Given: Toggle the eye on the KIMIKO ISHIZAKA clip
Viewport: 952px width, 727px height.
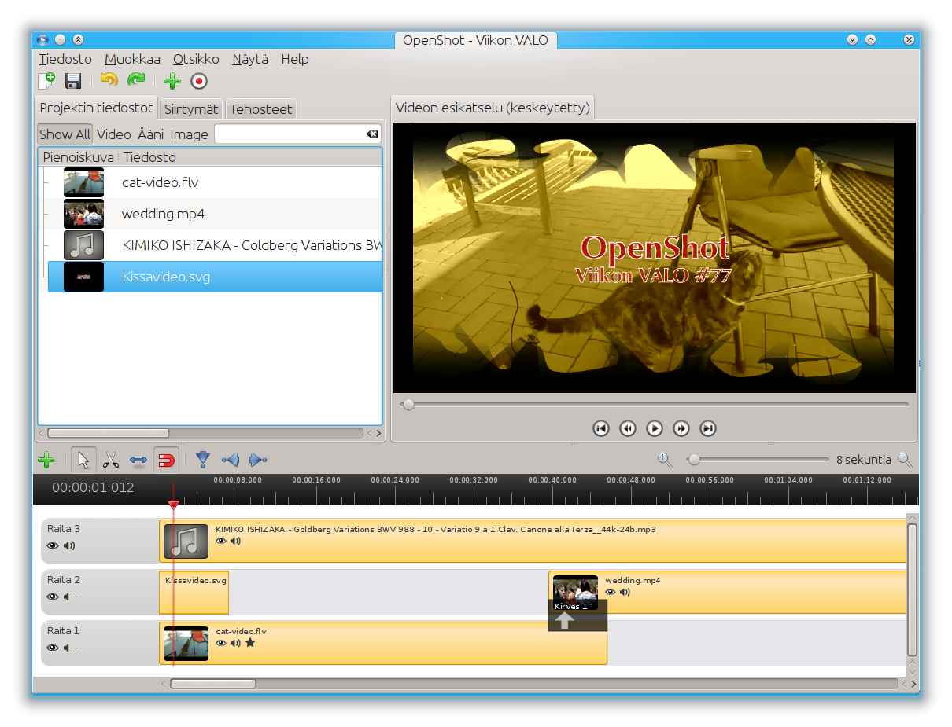Looking at the screenshot, I should coord(221,541).
